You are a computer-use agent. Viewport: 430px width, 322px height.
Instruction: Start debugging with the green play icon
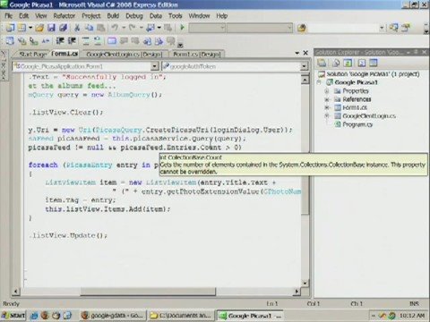[x=182, y=28]
